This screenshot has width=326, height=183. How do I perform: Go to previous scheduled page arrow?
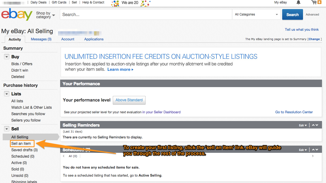(64, 156)
